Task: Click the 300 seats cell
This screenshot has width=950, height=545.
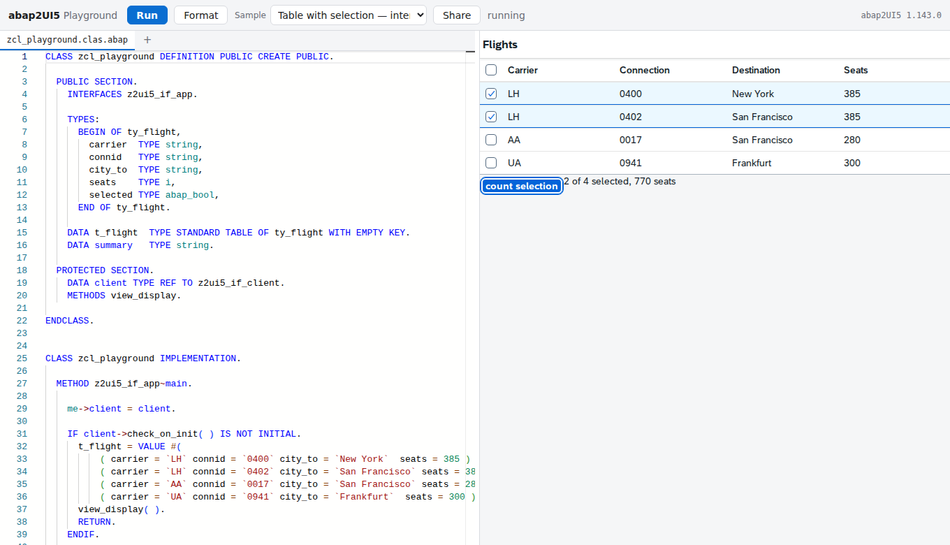Action: point(852,163)
